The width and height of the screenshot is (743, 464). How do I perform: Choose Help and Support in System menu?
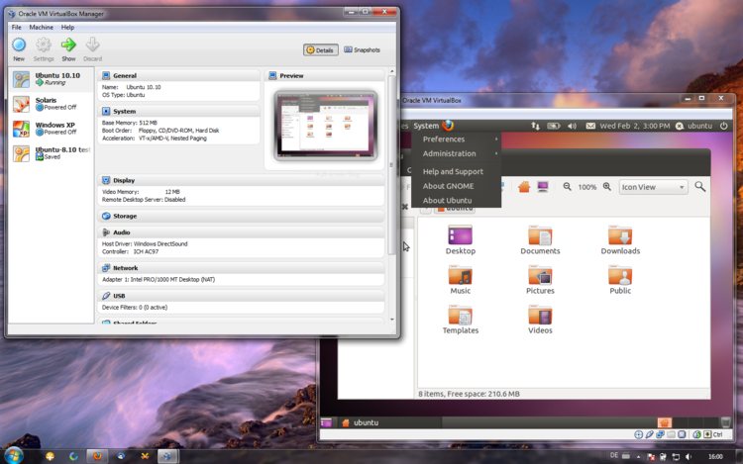456,172
